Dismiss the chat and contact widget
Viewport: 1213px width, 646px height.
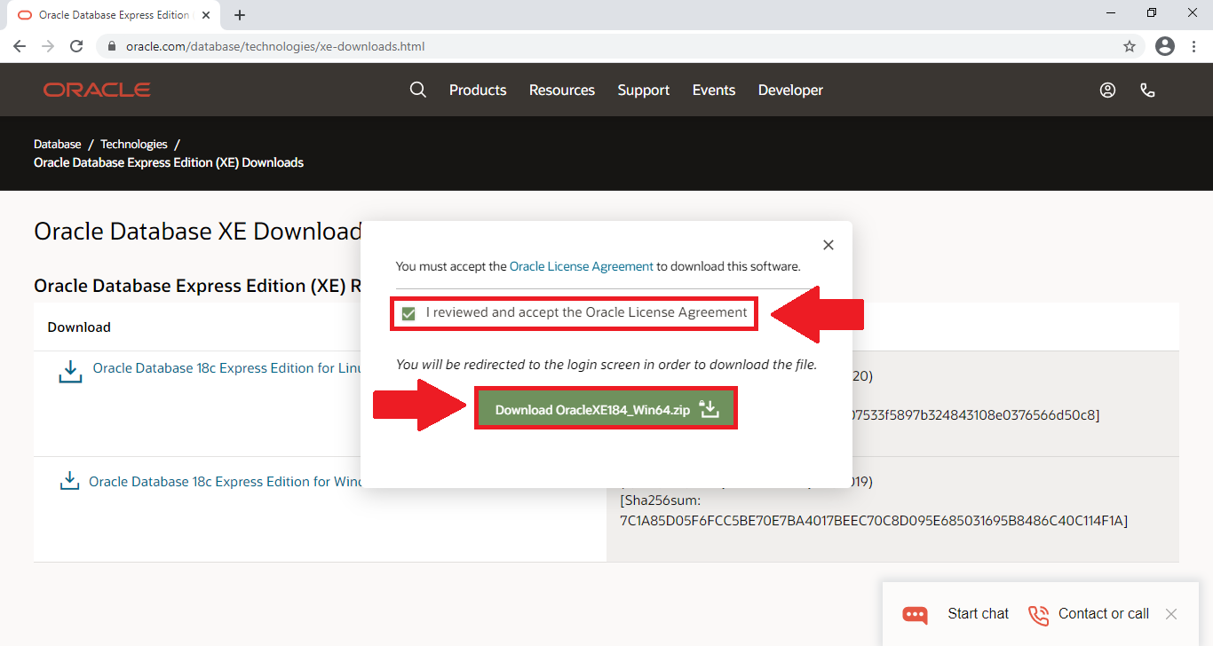click(1171, 613)
